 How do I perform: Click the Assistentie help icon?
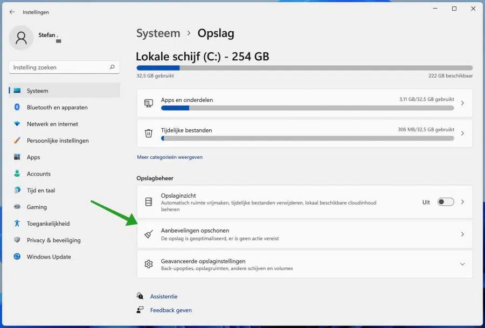pyautogui.click(x=140, y=296)
